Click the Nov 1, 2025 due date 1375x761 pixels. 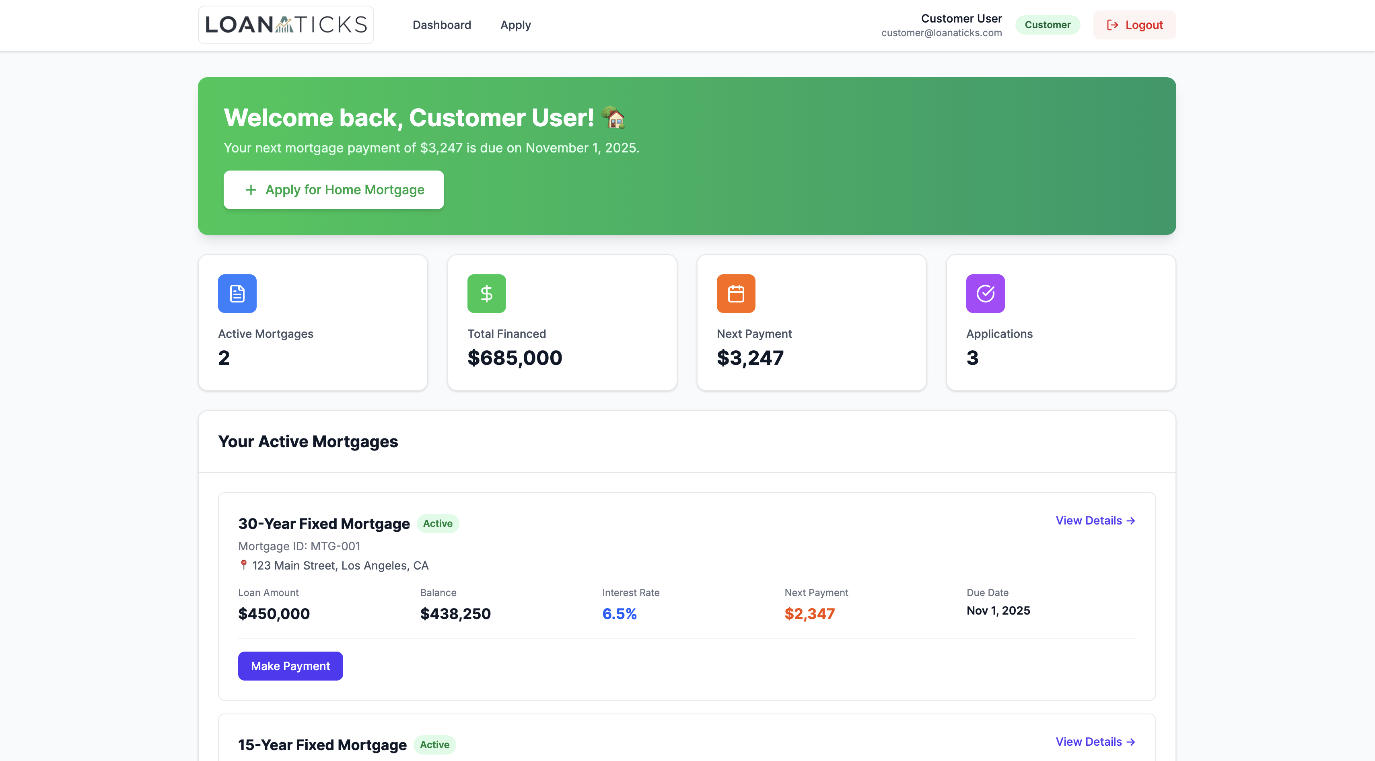click(x=998, y=611)
